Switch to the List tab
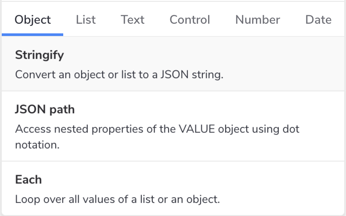The height and width of the screenshot is (216, 346). click(x=86, y=20)
